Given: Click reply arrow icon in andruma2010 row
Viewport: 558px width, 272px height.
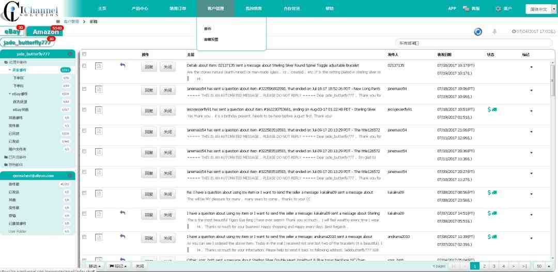Looking at the screenshot, I should point(122,236).
